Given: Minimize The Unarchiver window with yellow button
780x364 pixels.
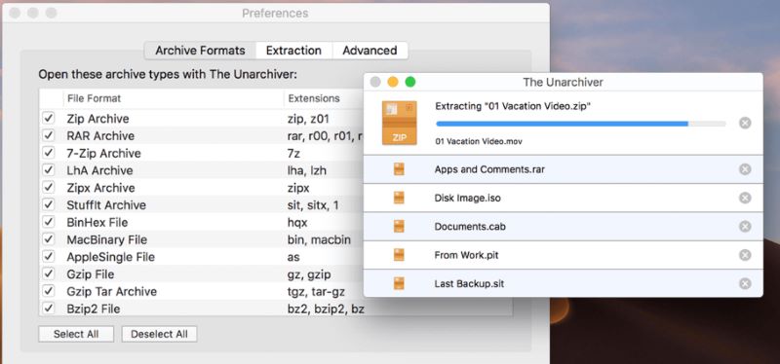Looking at the screenshot, I should tap(393, 82).
